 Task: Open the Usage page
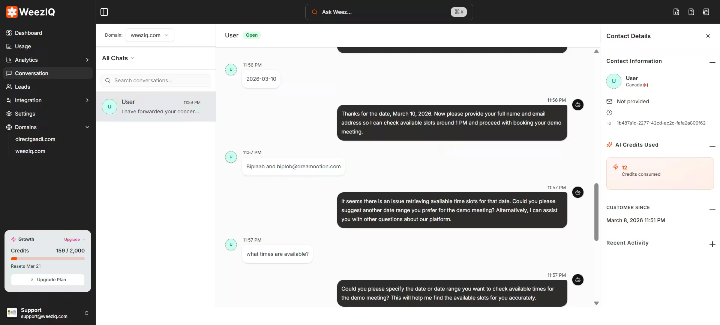(48, 46)
